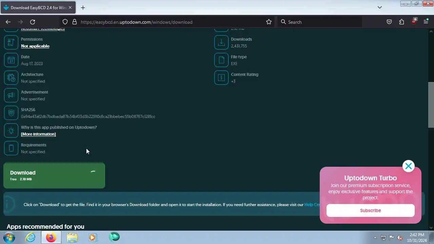Click the EXE file type value
This screenshot has height=244, width=434.
click(234, 64)
